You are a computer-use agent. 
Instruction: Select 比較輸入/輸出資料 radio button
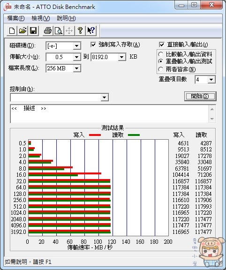[x=160, y=54]
